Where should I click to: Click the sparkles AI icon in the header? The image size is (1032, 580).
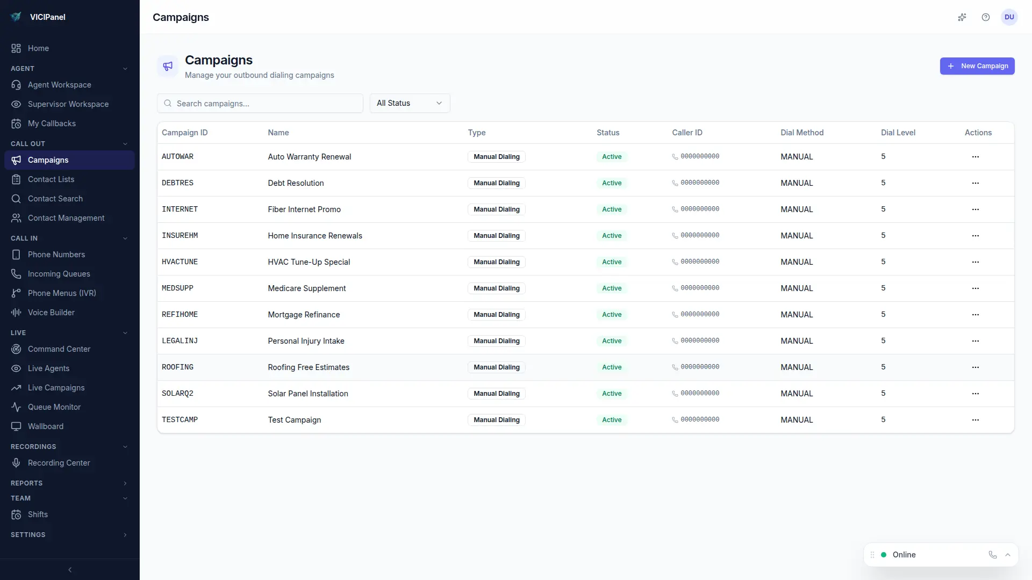coord(962,17)
